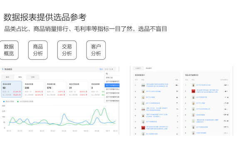Toggle the blue series legend marker

coord(4,101)
